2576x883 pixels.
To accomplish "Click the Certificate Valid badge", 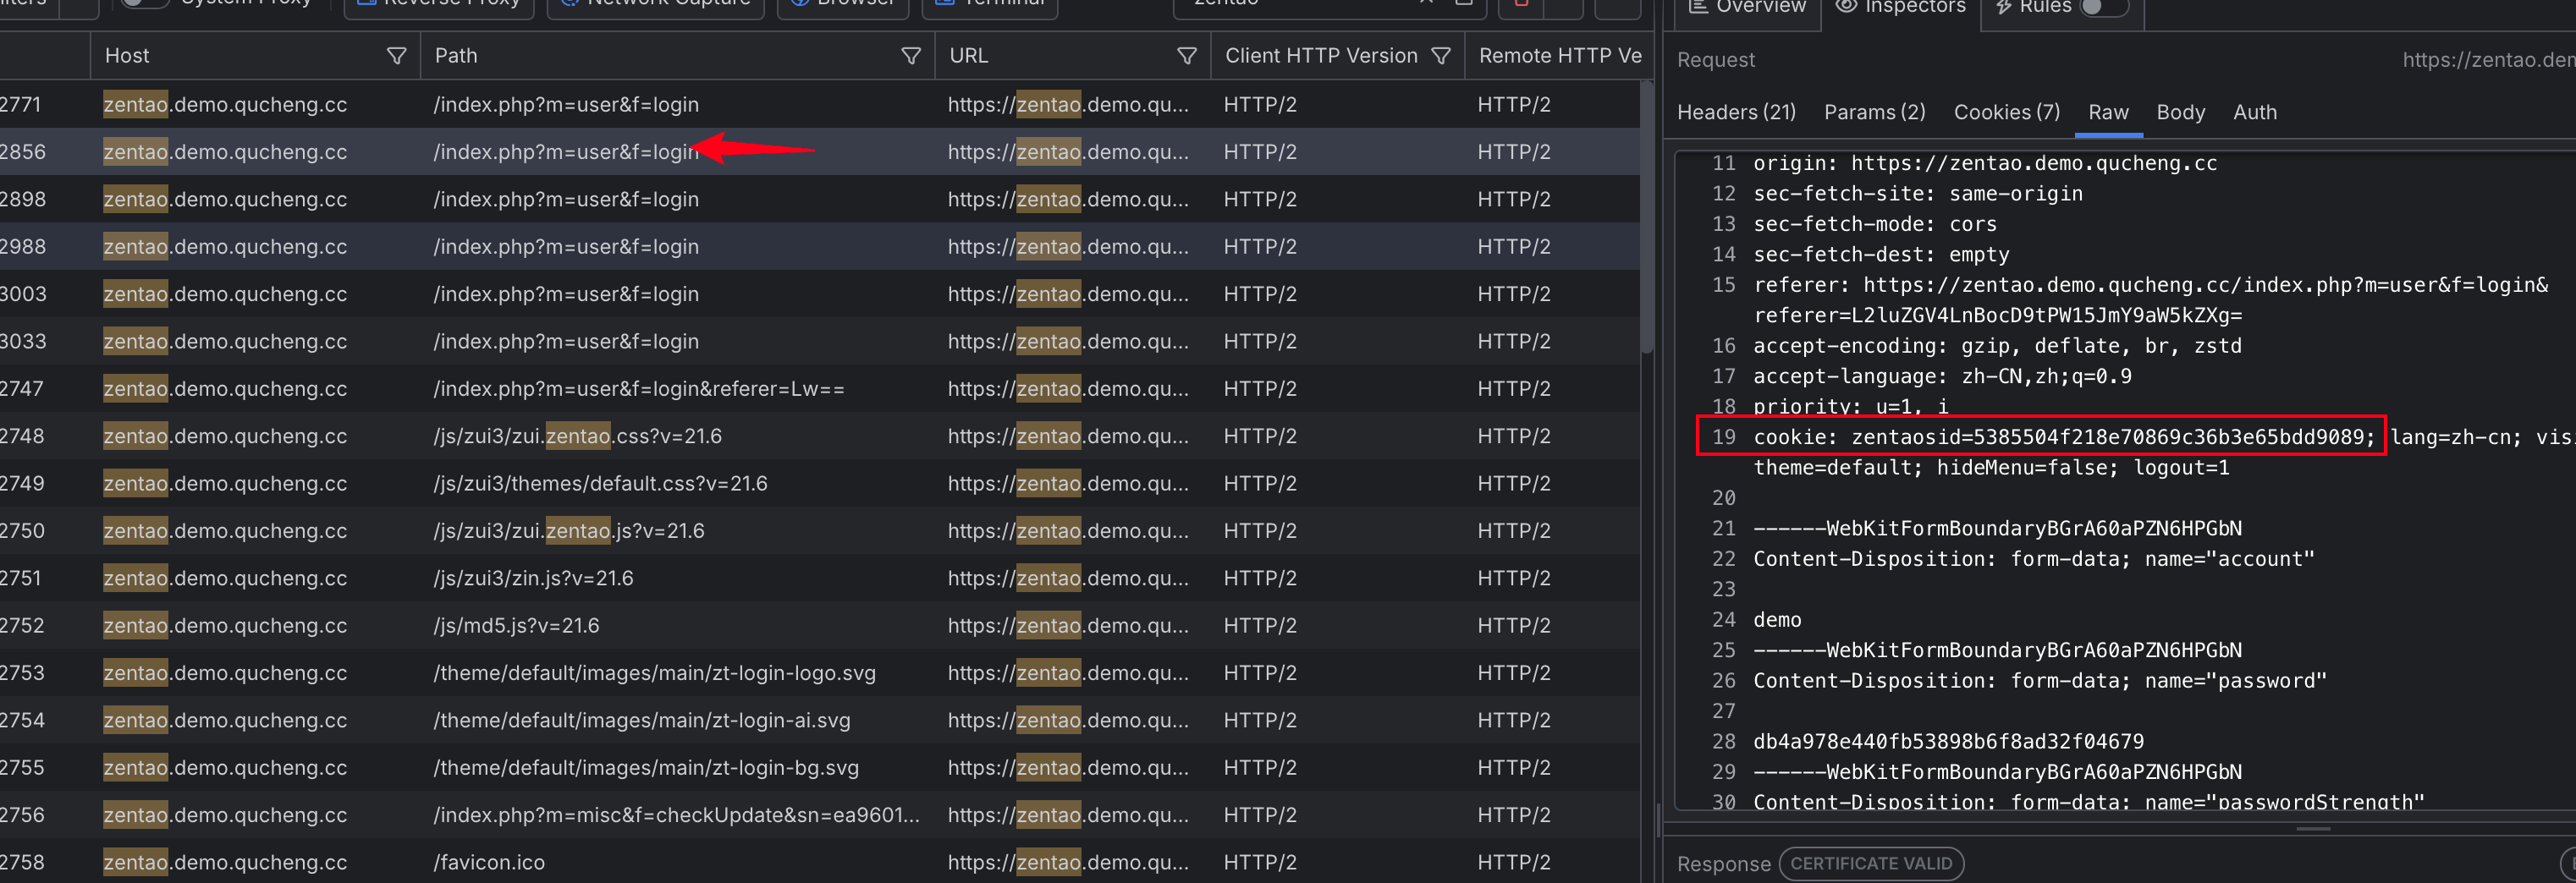I will tap(1870, 863).
